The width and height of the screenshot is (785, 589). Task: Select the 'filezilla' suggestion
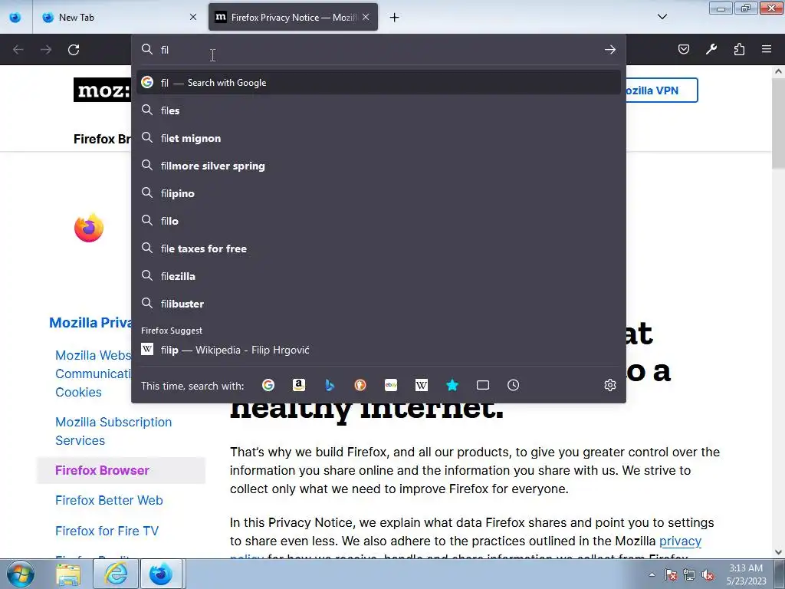pos(379,276)
